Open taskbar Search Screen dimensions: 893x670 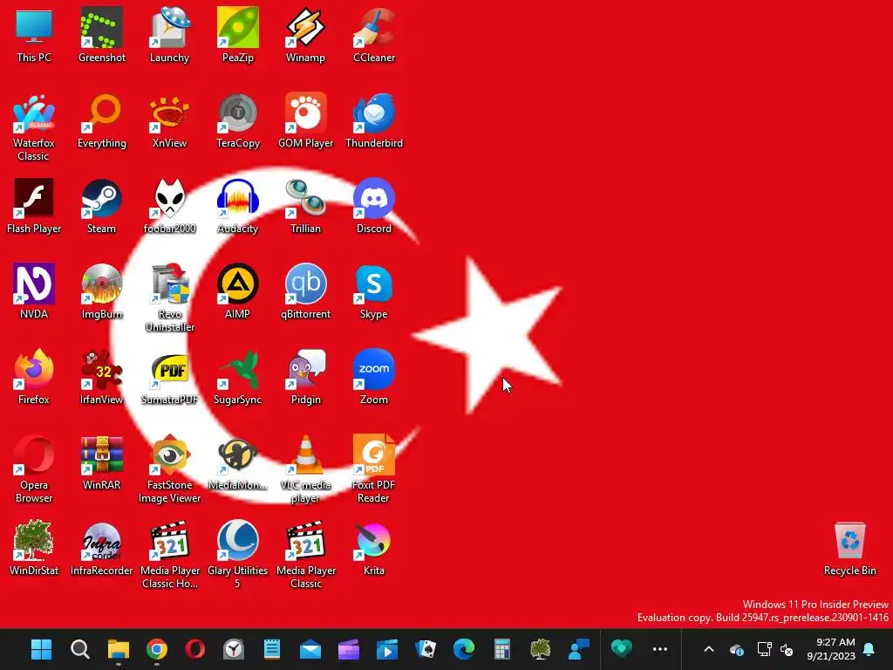79,649
